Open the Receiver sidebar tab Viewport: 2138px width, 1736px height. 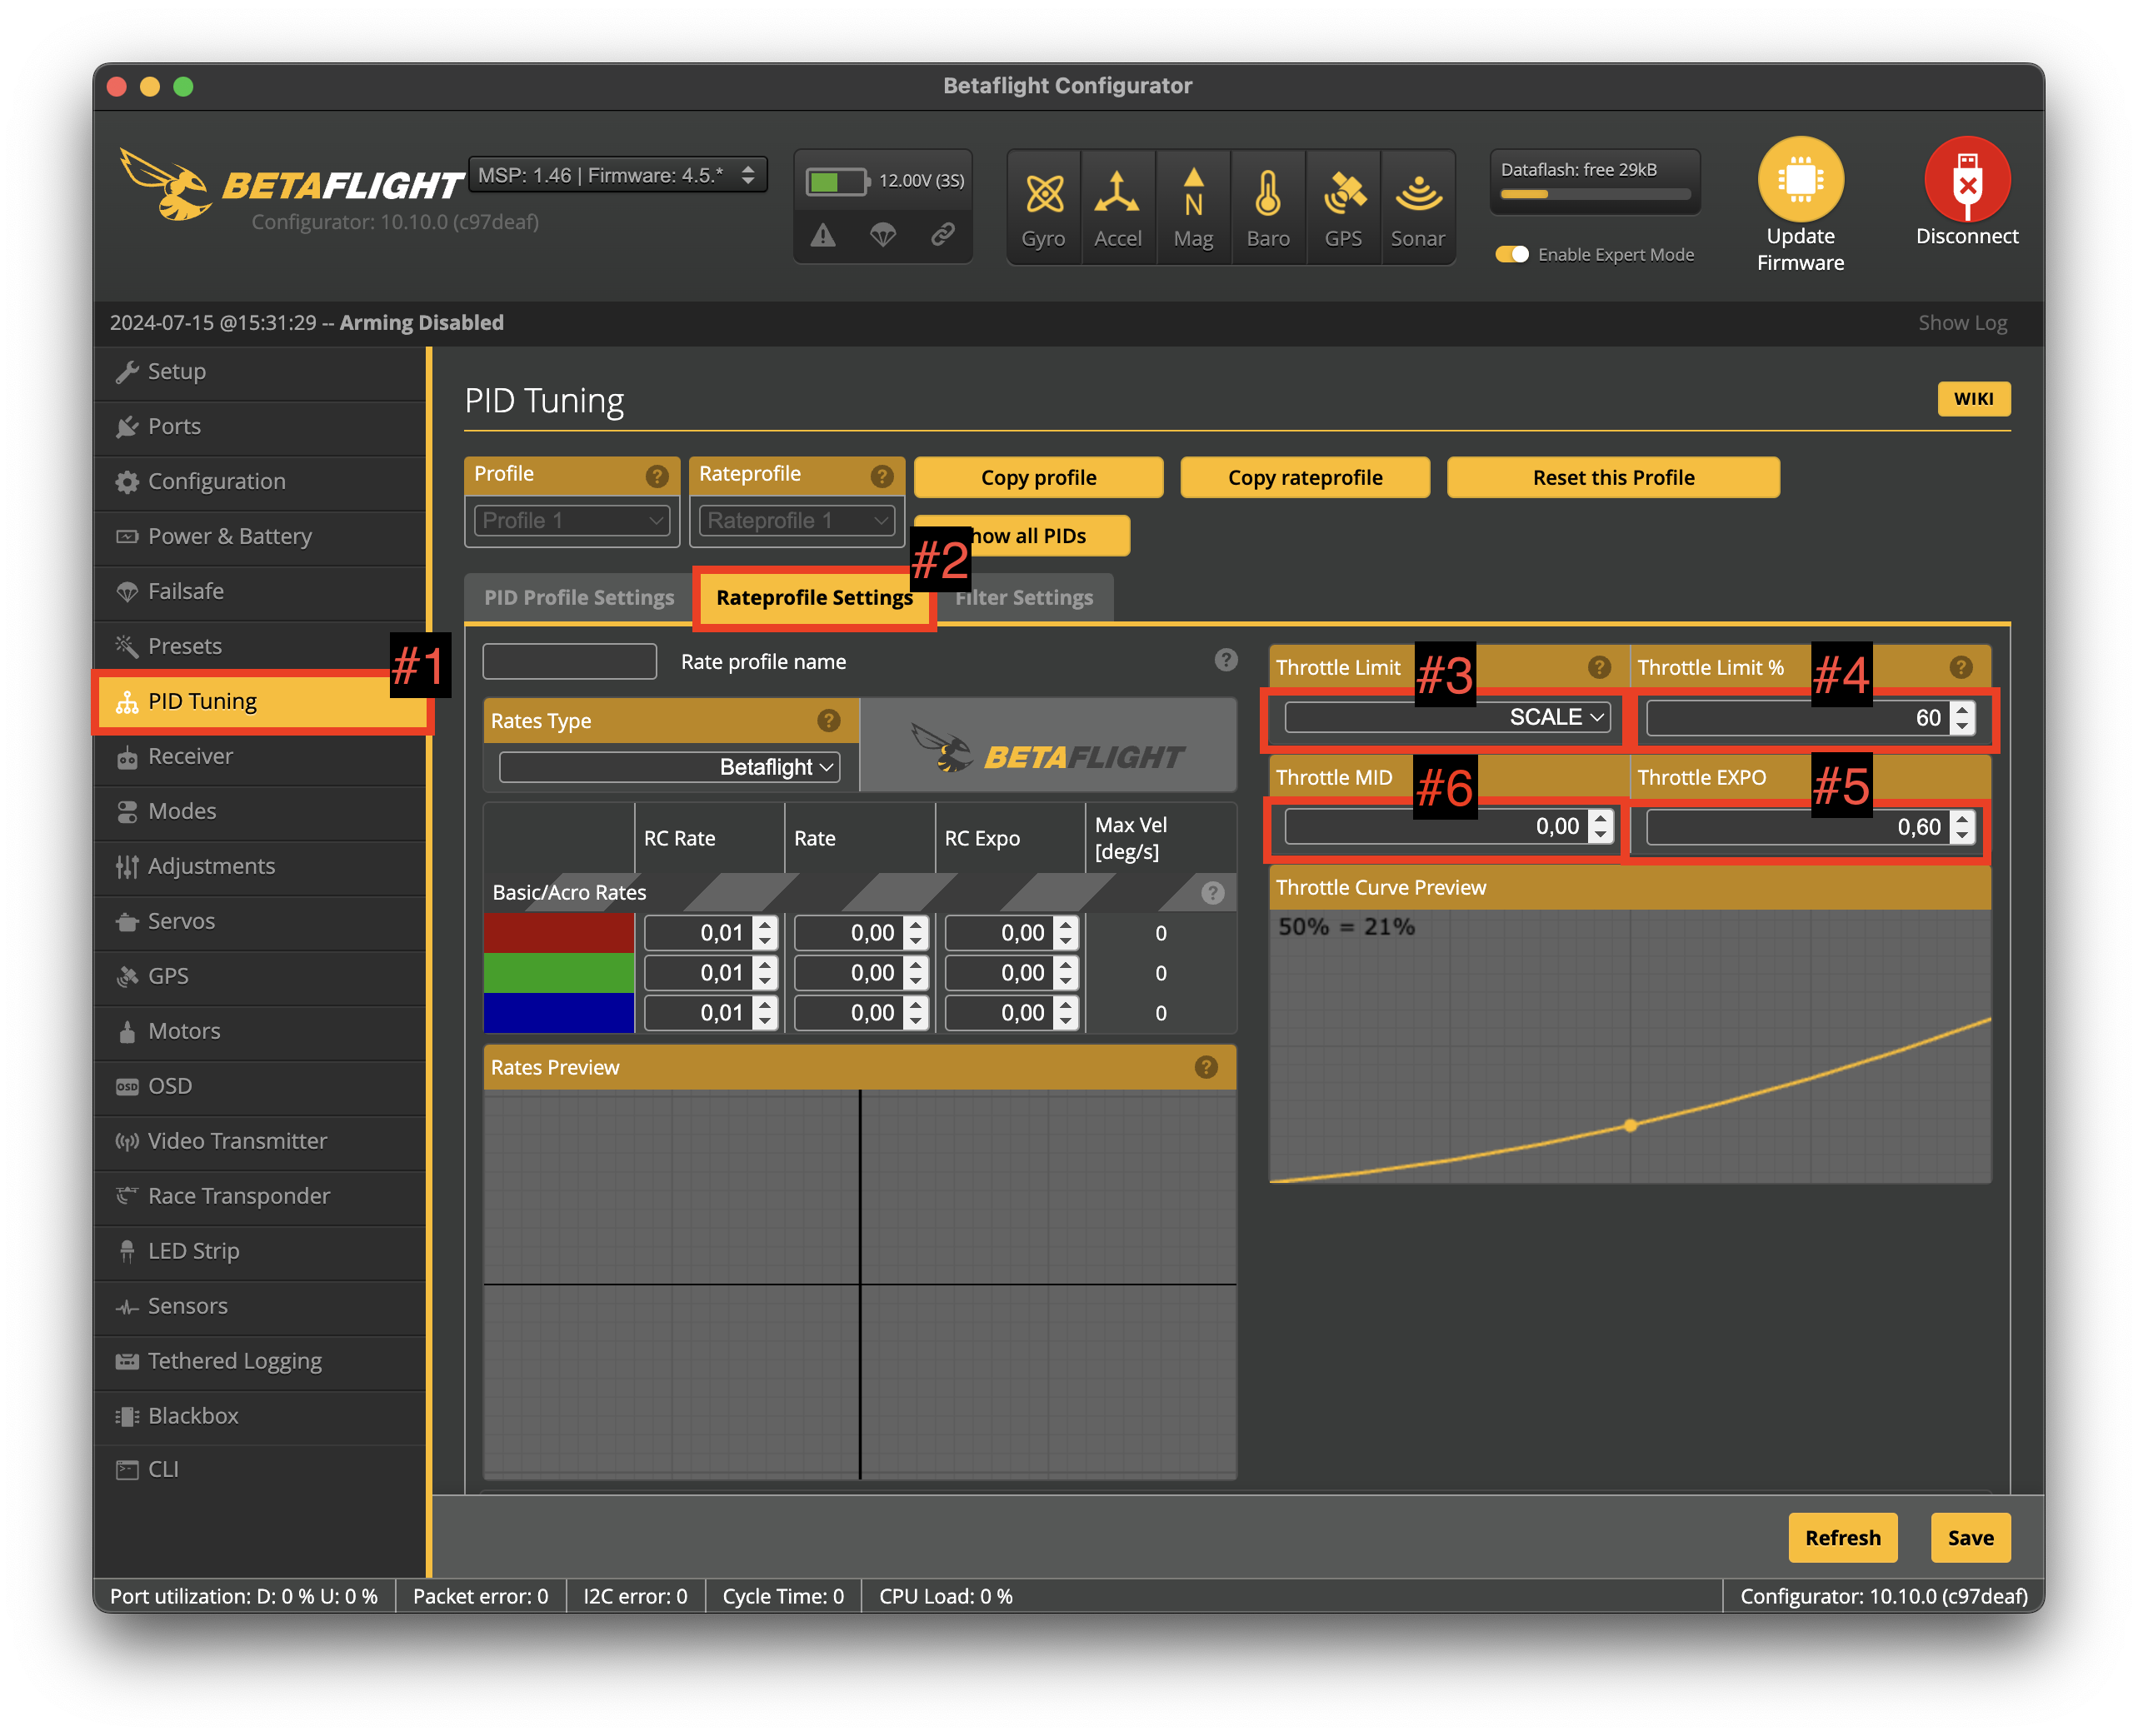[x=260, y=756]
